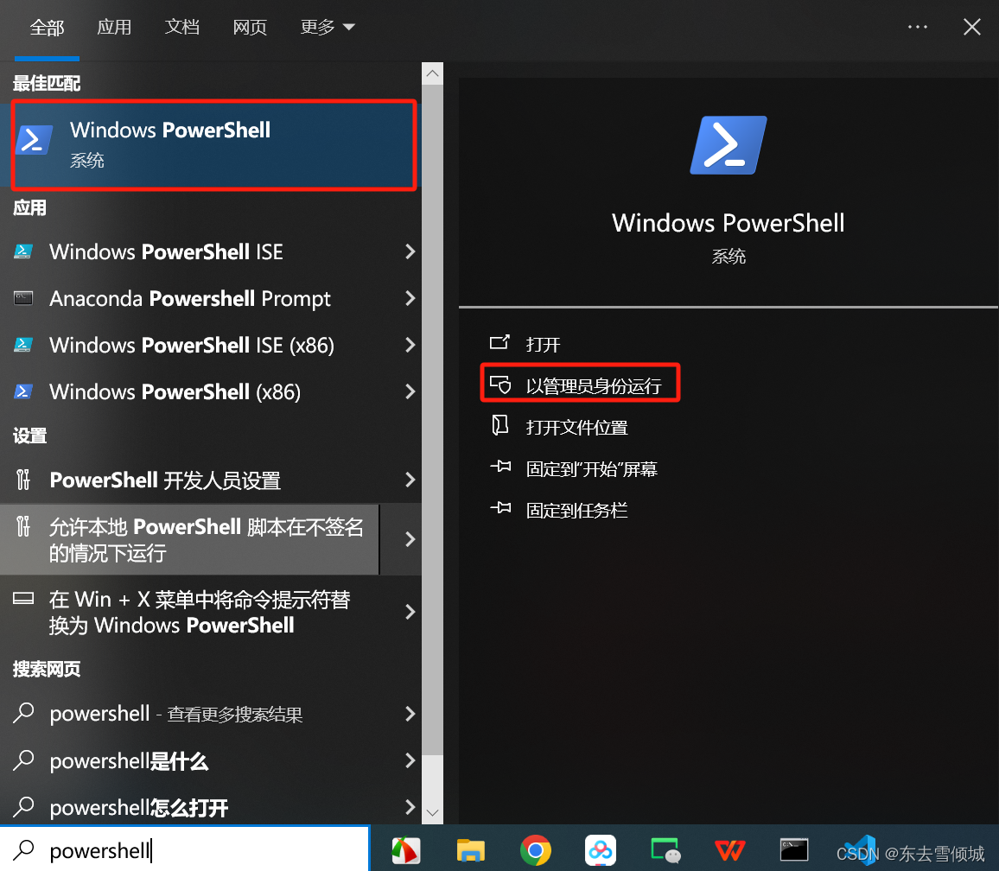The image size is (999, 871).
Task: Click icon beside 在 Win + X 菜单 setting
Action: click(x=23, y=598)
